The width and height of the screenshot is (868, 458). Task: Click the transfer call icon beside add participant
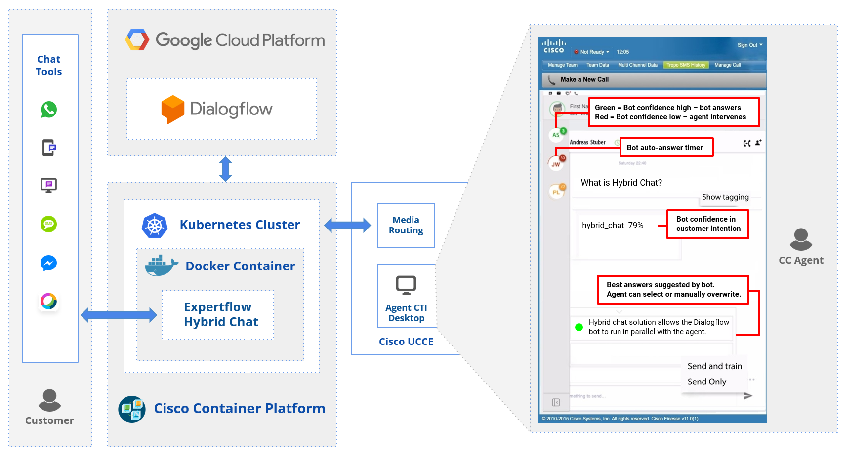(747, 143)
